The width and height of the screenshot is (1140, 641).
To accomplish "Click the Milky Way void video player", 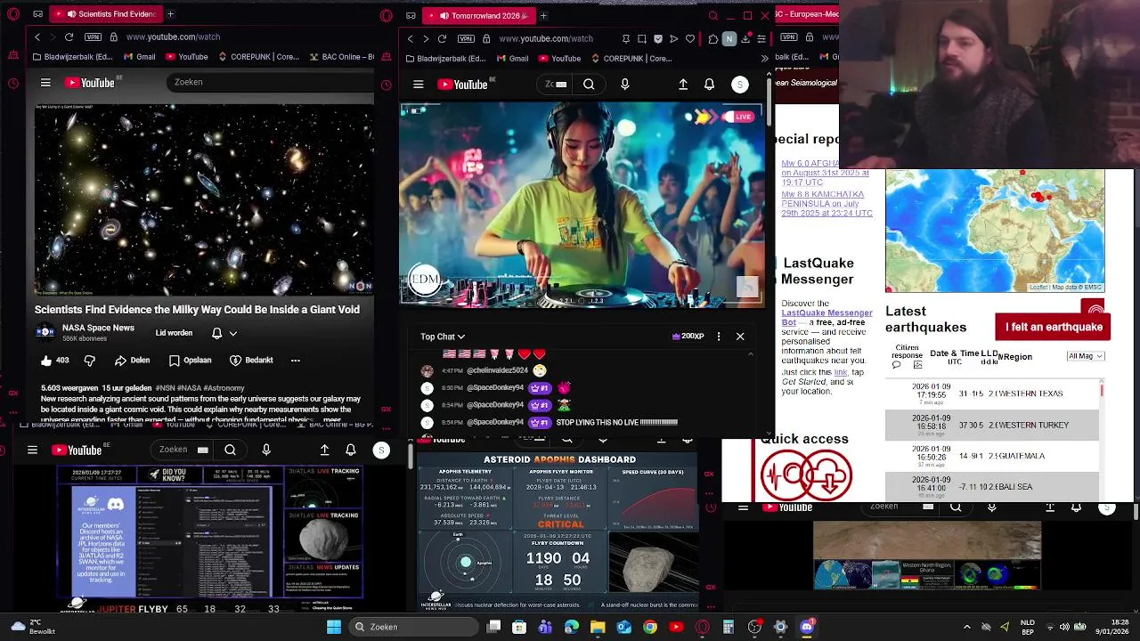I will [x=204, y=200].
